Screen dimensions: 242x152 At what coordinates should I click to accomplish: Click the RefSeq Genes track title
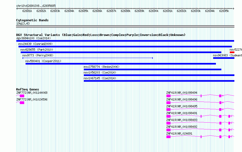coord(27,89)
